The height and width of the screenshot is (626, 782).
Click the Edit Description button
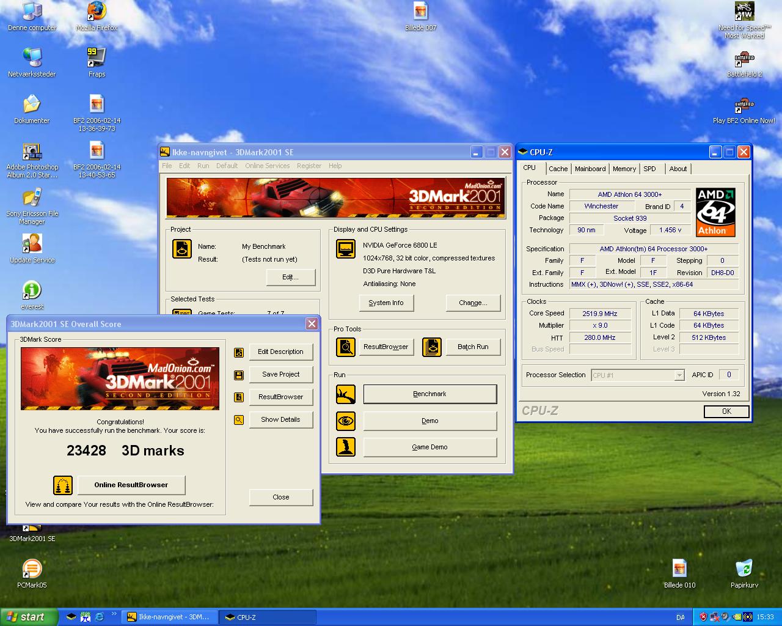coord(281,352)
